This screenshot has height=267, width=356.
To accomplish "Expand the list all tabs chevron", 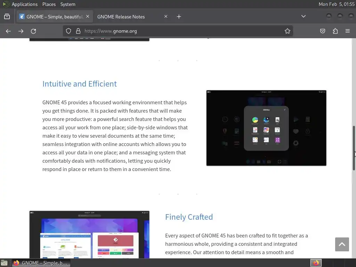I will point(303,16).
